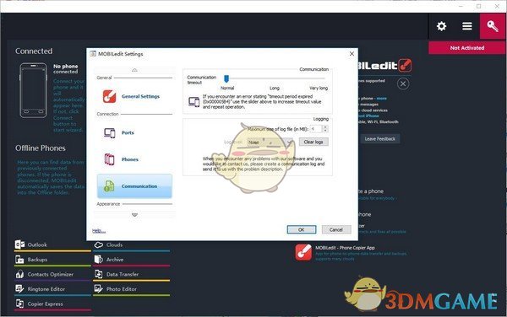This screenshot has height=317, width=507.
Task: Open the Help link in settings dialog
Action: [x=99, y=231]
